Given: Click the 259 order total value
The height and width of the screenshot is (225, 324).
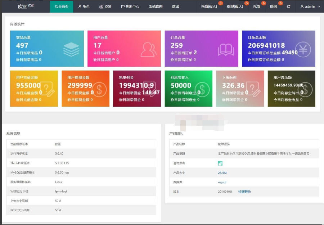Looking at the screenshot, I should 177,45.
